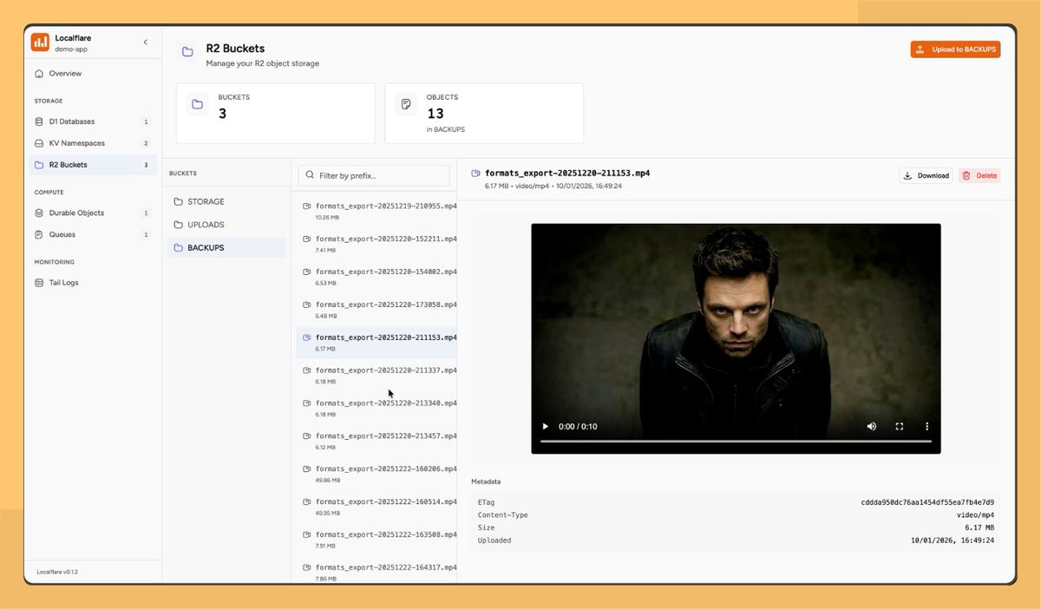
Task: Open formats_export-20251220-211337.mp4
Action: tap(376, 376)
